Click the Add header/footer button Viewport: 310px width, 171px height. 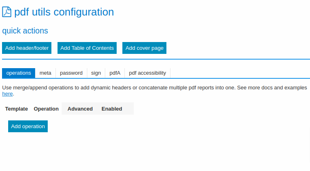pos(27,48)
